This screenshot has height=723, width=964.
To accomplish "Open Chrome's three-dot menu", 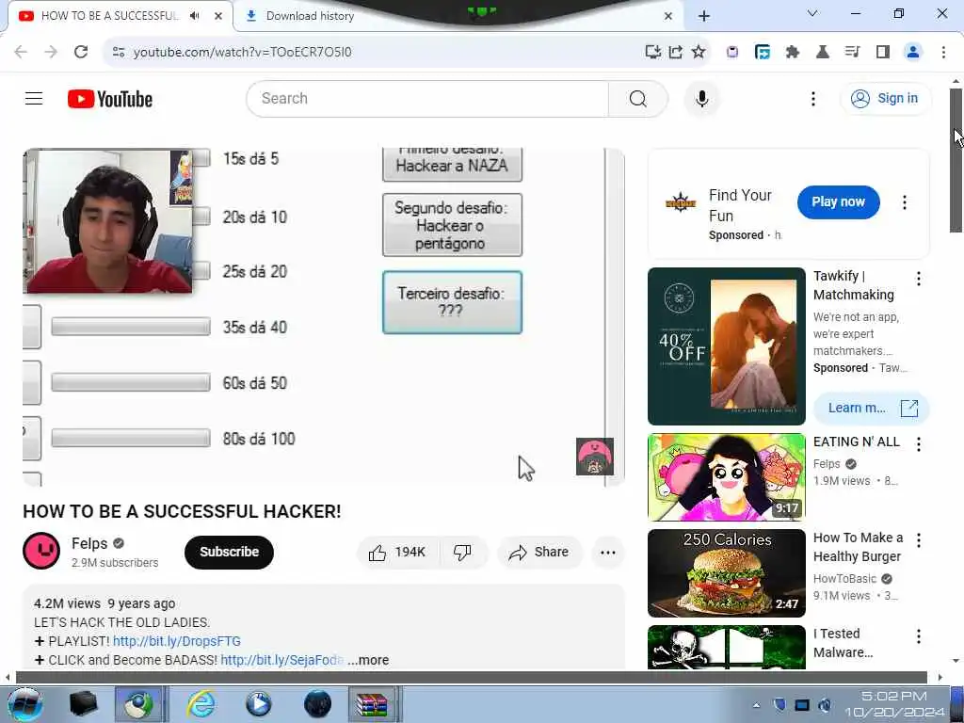I will pyautogui.click(x=943, y=52).
